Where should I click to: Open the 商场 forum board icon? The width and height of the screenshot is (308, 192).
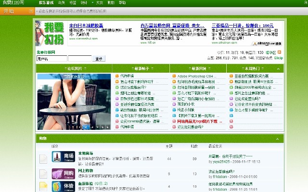point(63,157)
